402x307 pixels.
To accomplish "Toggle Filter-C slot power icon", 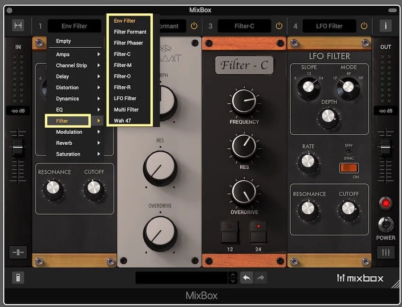I will pyautogui.click(x=279, y=26).
